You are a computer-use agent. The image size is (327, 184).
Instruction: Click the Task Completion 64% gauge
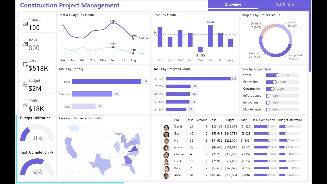tap(37, 167)
